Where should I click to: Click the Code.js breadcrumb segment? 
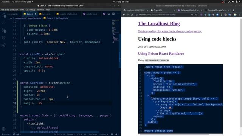tap(48, 18)
